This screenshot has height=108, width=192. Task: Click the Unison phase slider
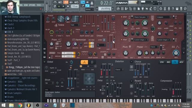point(114,42)
